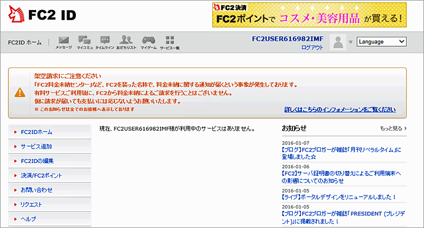
Task: Open お問い合わせ from the sidebar menu
Action: tap(50, 190)
